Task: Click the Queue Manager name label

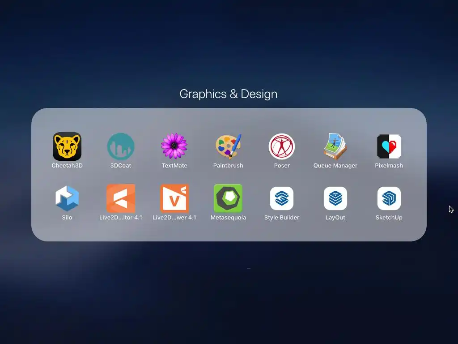Action: [x=335, y=166]
